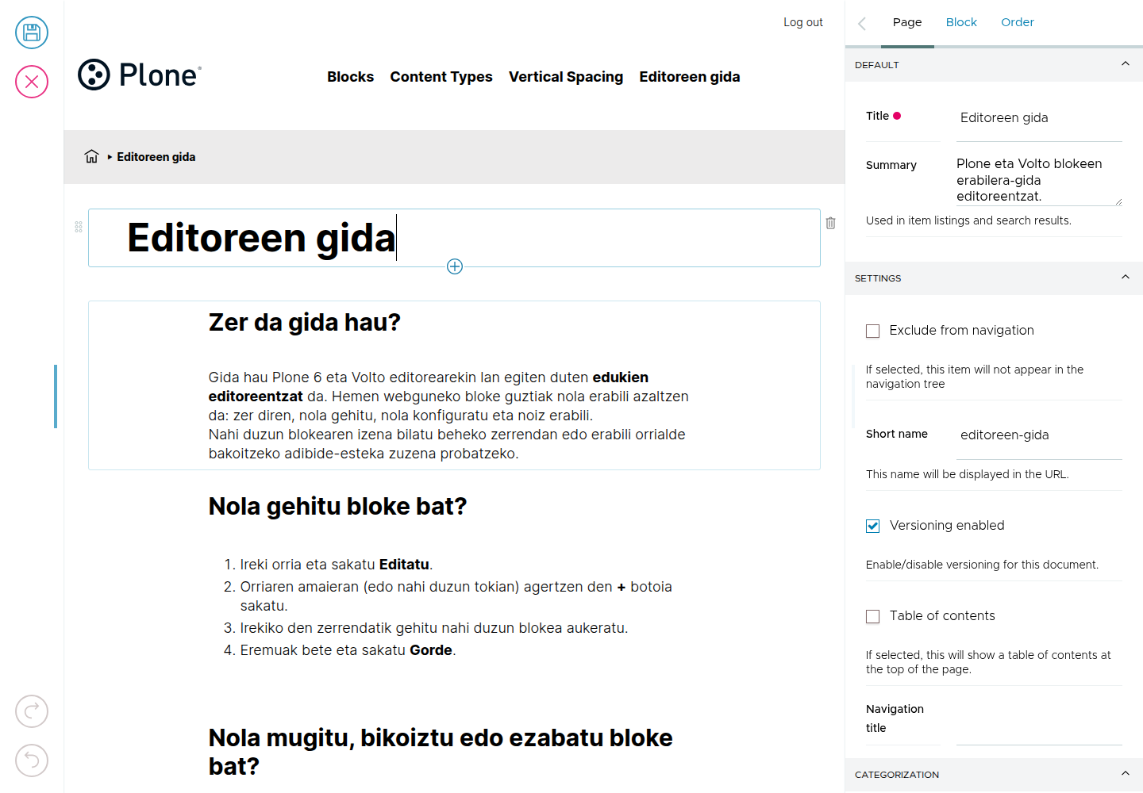Screen dimensions: 1143x793
Task: Switch to the Order tab in sidebar
Action: [1017, 22]
